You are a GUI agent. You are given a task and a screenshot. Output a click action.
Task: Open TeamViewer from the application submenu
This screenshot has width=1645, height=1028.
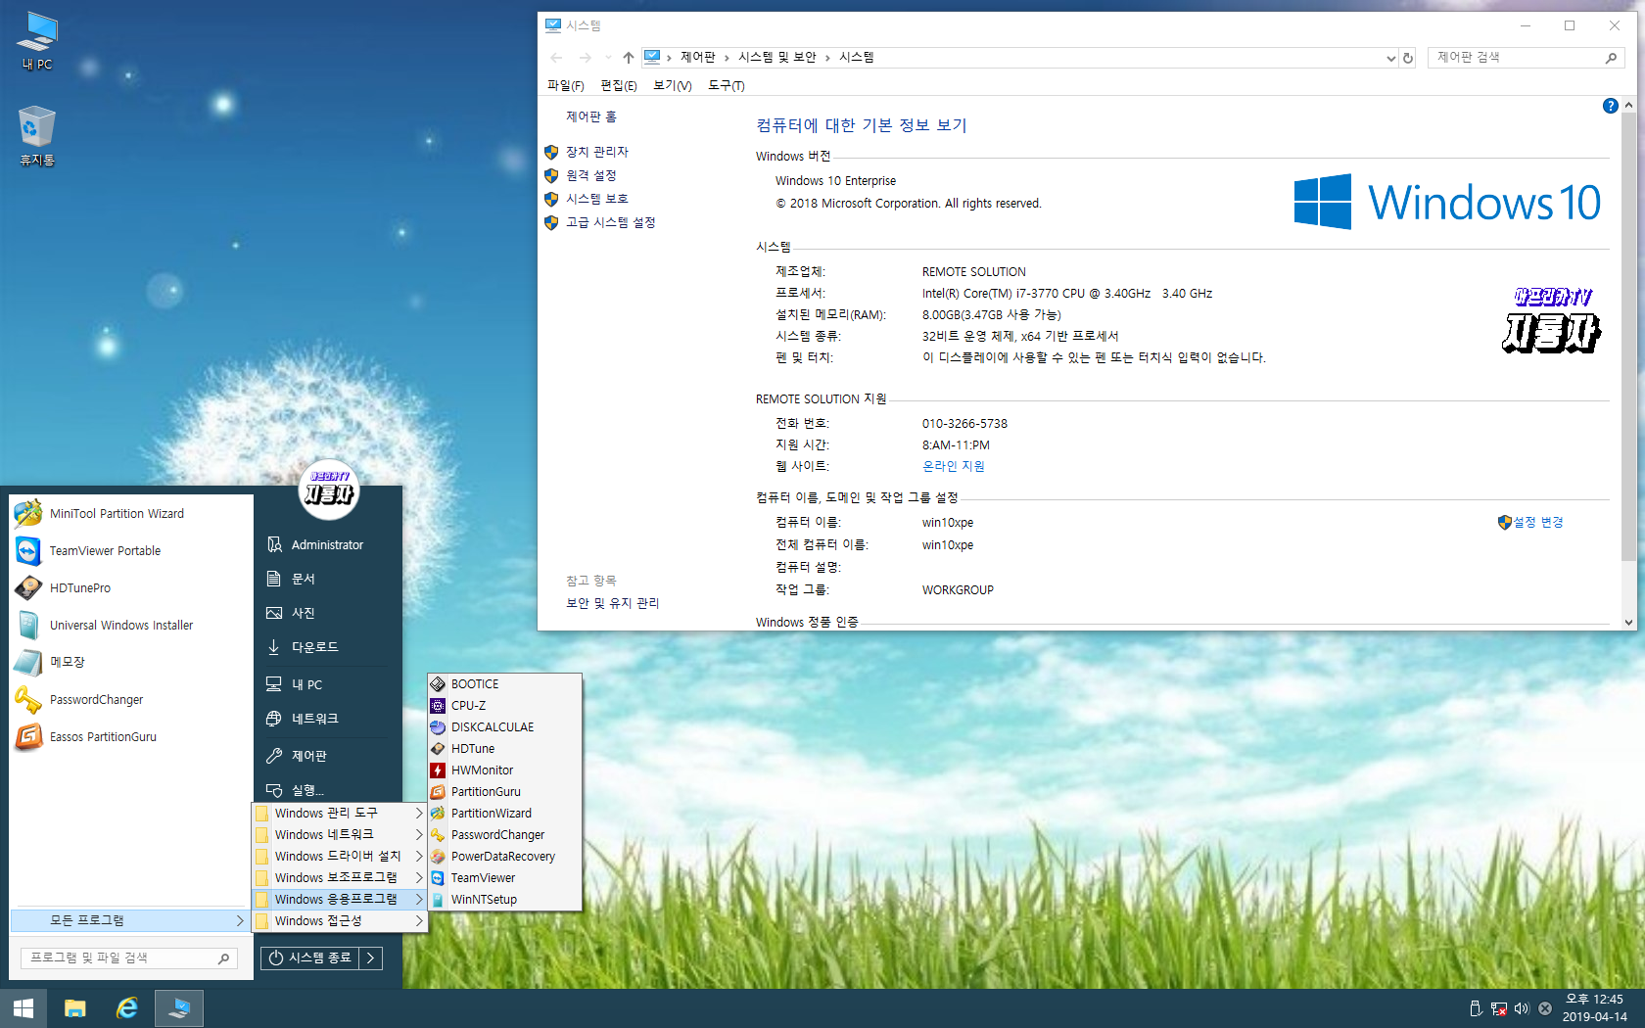[x=504, y=877]
